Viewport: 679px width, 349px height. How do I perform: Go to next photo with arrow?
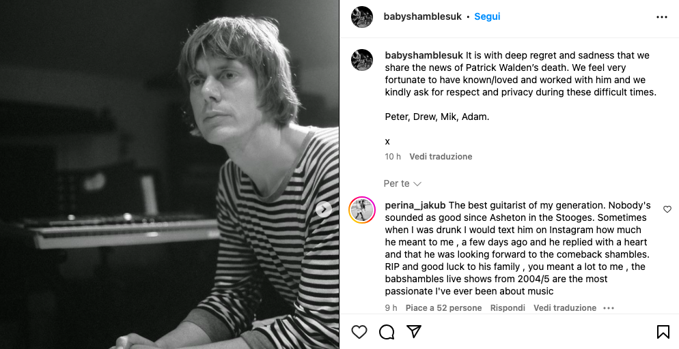tap(324, 209)
